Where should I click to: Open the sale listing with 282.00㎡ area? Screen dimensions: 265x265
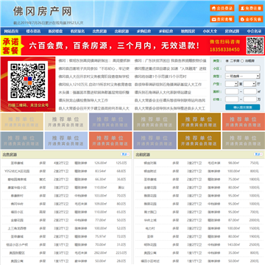click(66, 252)
